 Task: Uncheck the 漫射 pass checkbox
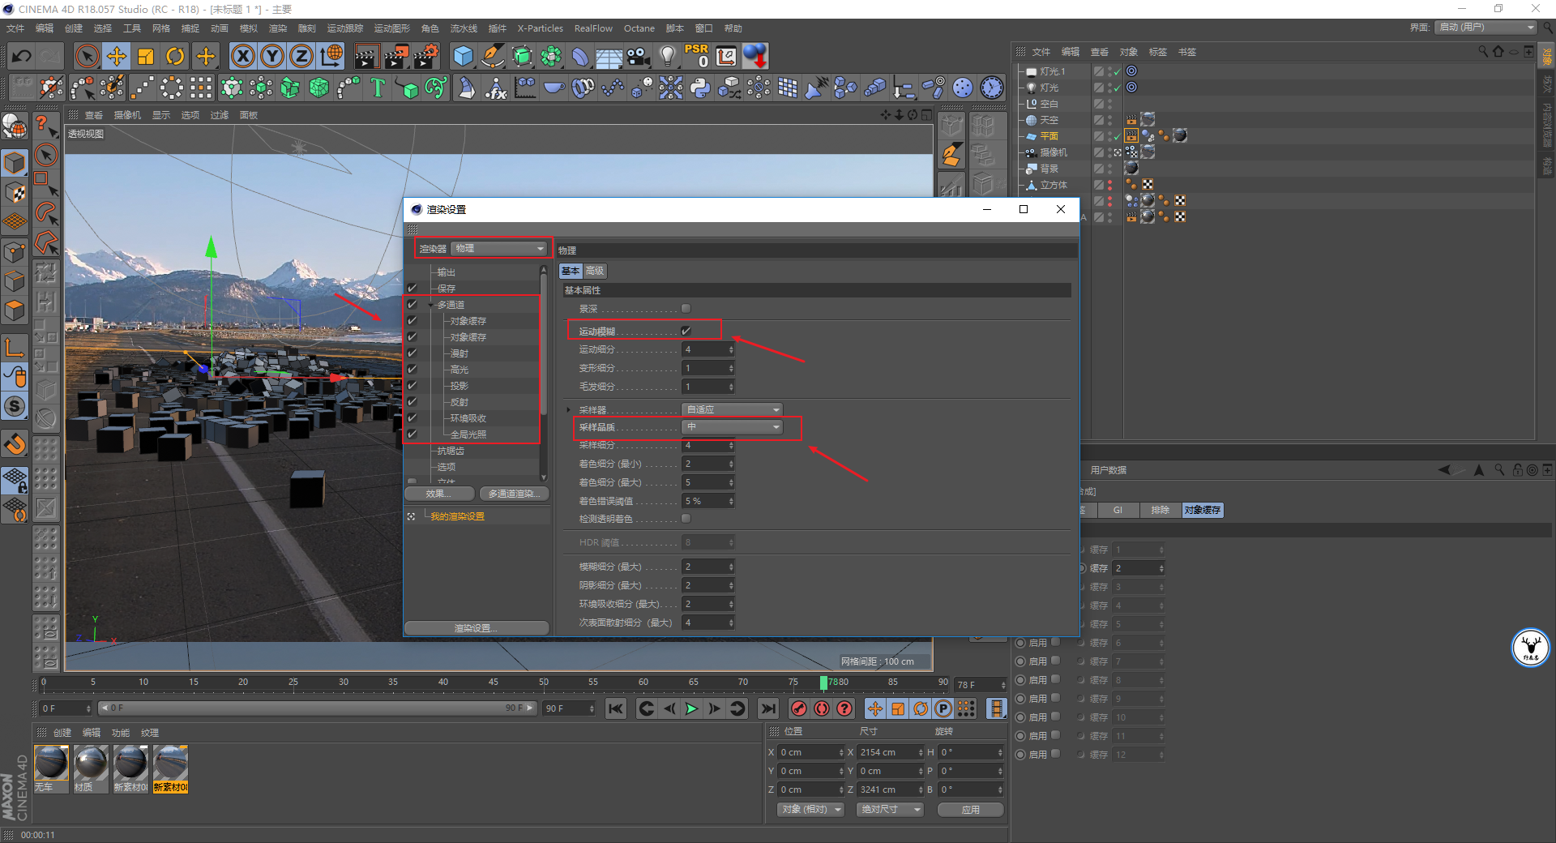point(412,353)
